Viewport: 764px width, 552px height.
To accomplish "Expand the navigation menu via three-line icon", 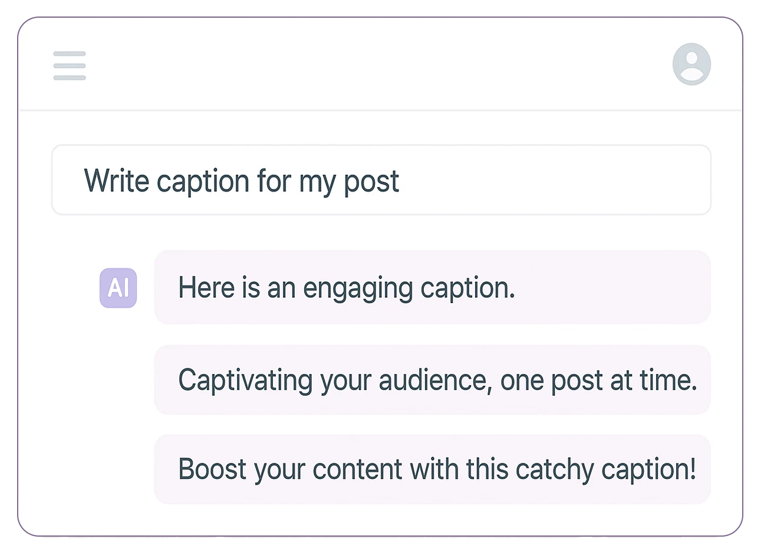I will 70,65.
